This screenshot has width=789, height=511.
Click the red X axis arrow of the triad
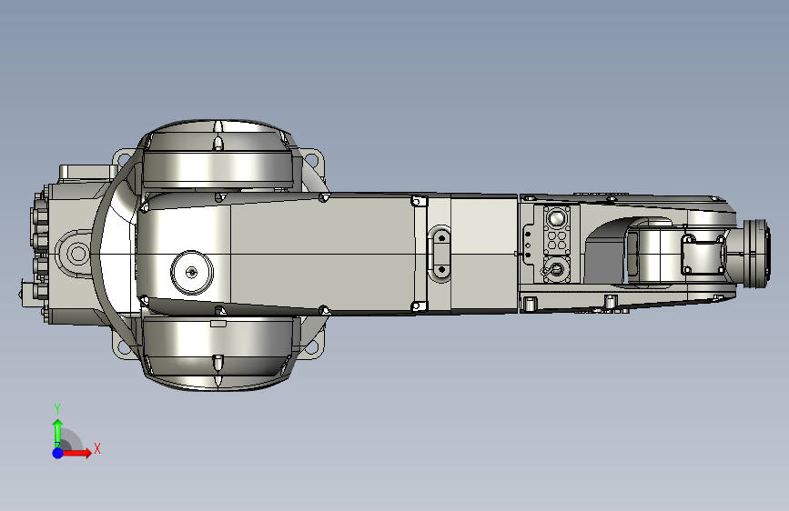(76, 453)
